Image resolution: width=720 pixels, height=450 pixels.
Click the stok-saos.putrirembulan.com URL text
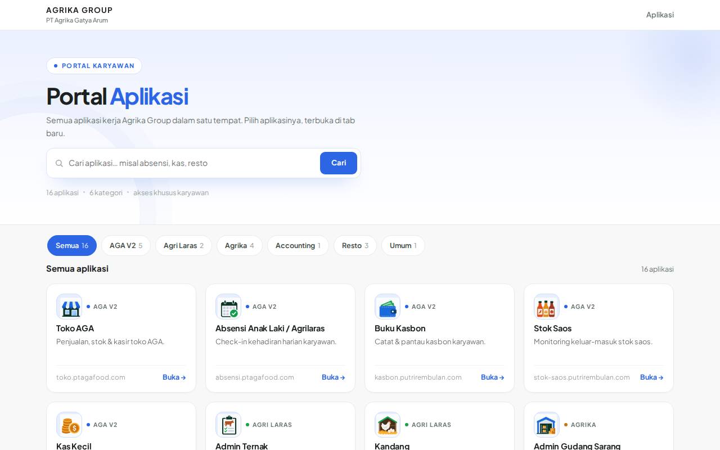pos(582,377)
